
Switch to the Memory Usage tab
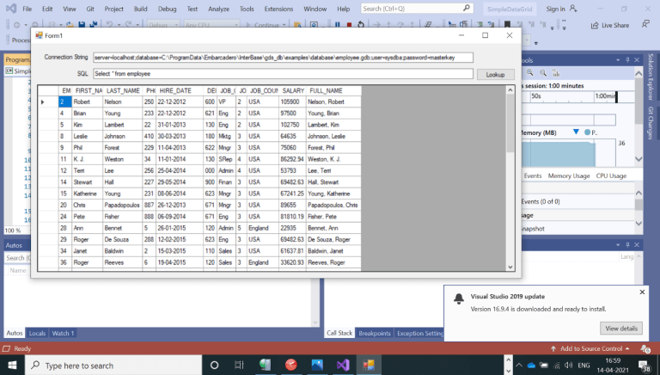569,175
